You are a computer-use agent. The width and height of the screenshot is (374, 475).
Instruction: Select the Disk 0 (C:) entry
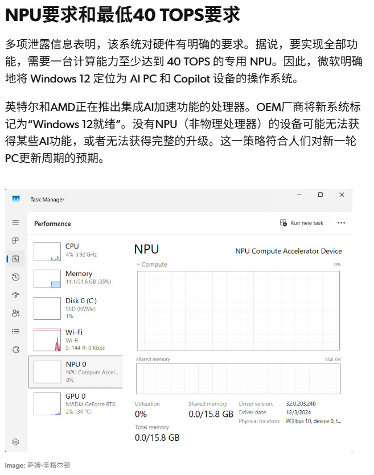click(x=76, y=308)
